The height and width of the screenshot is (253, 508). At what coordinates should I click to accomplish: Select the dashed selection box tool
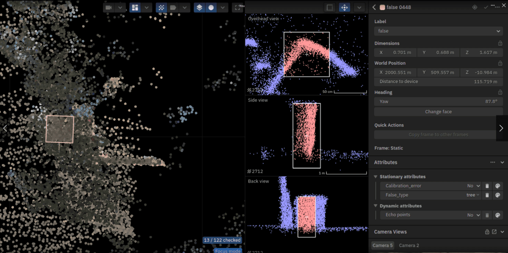(x=329, y=8)
